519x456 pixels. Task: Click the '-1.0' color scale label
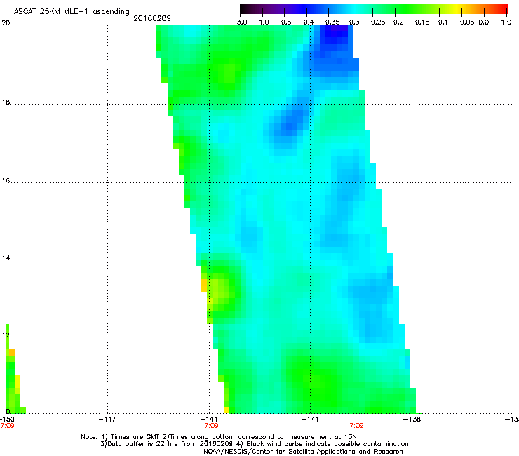click(x=261, y=22)
